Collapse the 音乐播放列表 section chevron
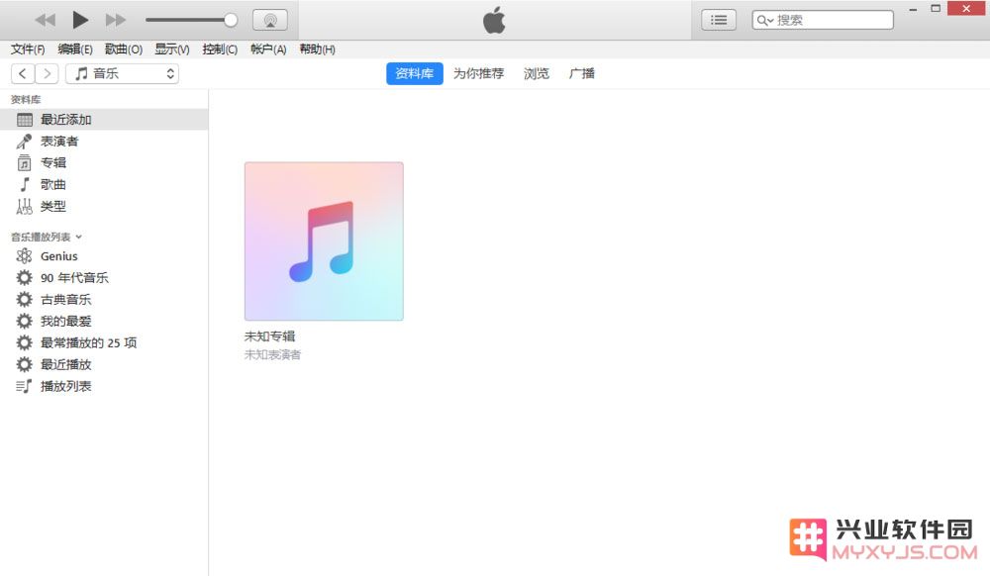The height and width of the screenshot is (576, 990). point(79,238)
